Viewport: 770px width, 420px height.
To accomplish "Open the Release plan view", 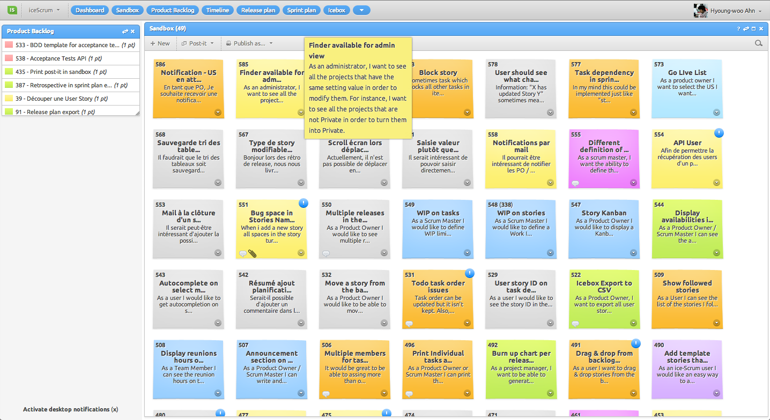I will pos(258,10).
